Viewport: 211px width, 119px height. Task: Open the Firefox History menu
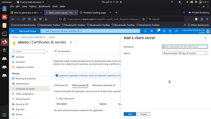coord(33,6)
